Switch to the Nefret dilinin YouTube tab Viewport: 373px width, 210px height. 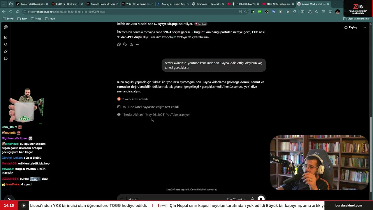tap(278, 4)
